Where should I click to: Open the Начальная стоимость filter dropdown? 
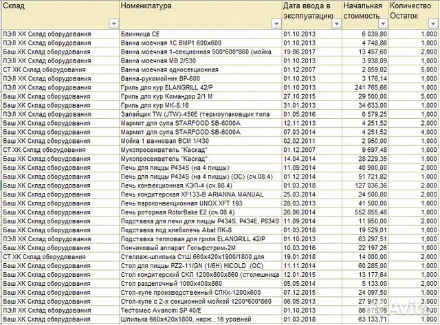tap(383, 24)
